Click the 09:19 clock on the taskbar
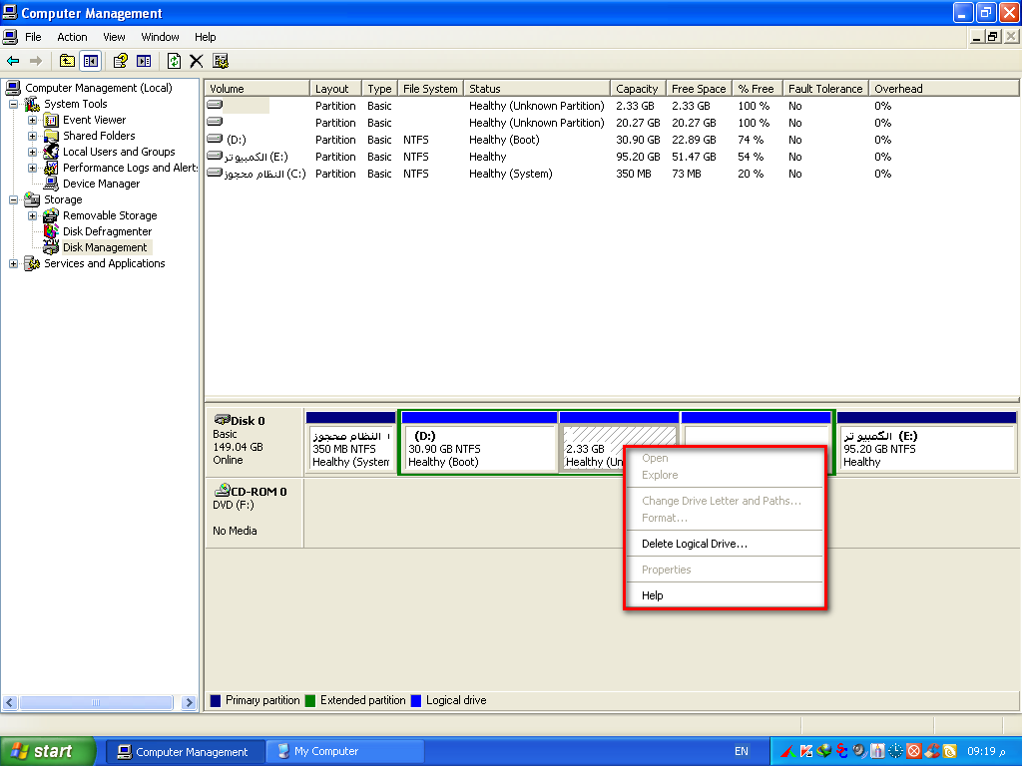1022x766 pixels. pos(985,752)
